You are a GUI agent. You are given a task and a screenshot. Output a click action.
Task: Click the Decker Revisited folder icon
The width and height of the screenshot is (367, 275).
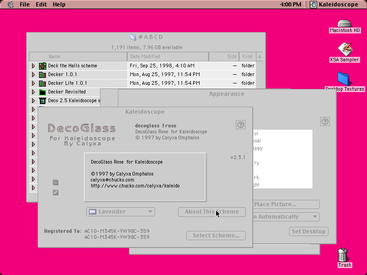point(42,92)
